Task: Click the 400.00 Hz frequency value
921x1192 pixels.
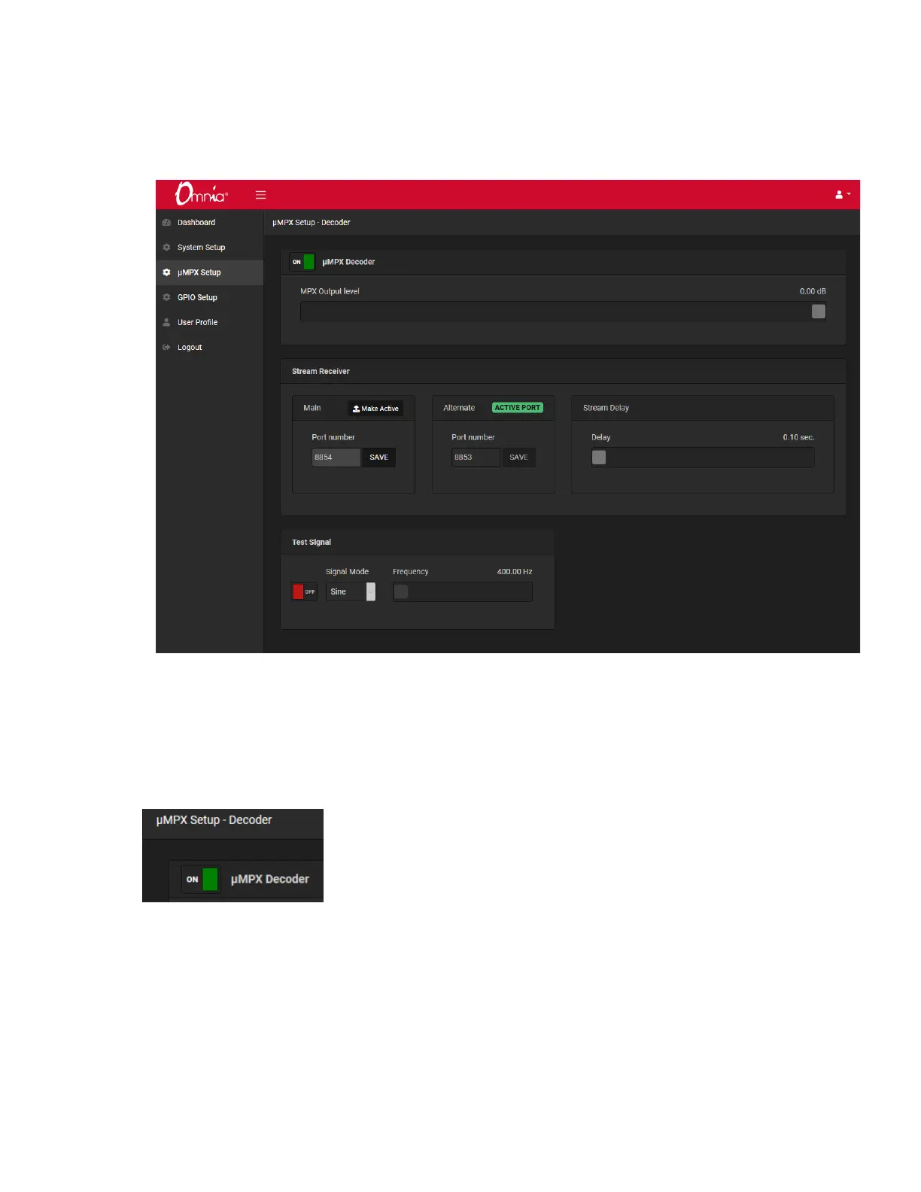Action: pos(515,572)
